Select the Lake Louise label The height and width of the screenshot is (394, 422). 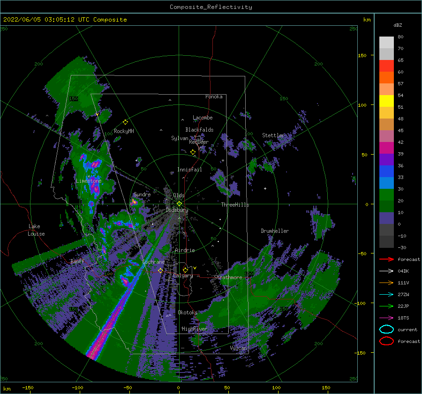point(36,230)
